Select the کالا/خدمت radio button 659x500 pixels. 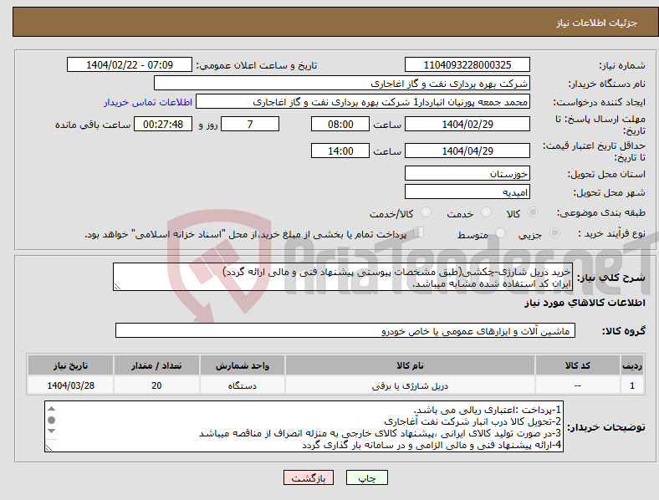427,212
